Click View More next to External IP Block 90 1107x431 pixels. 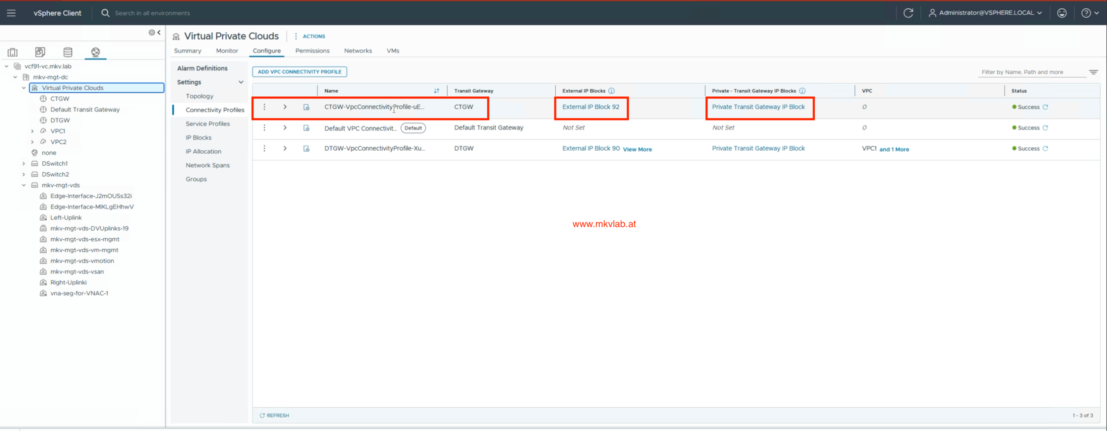637,149
